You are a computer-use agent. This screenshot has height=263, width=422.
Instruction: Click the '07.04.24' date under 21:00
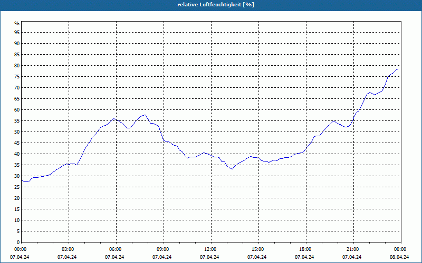click(352, 257)
